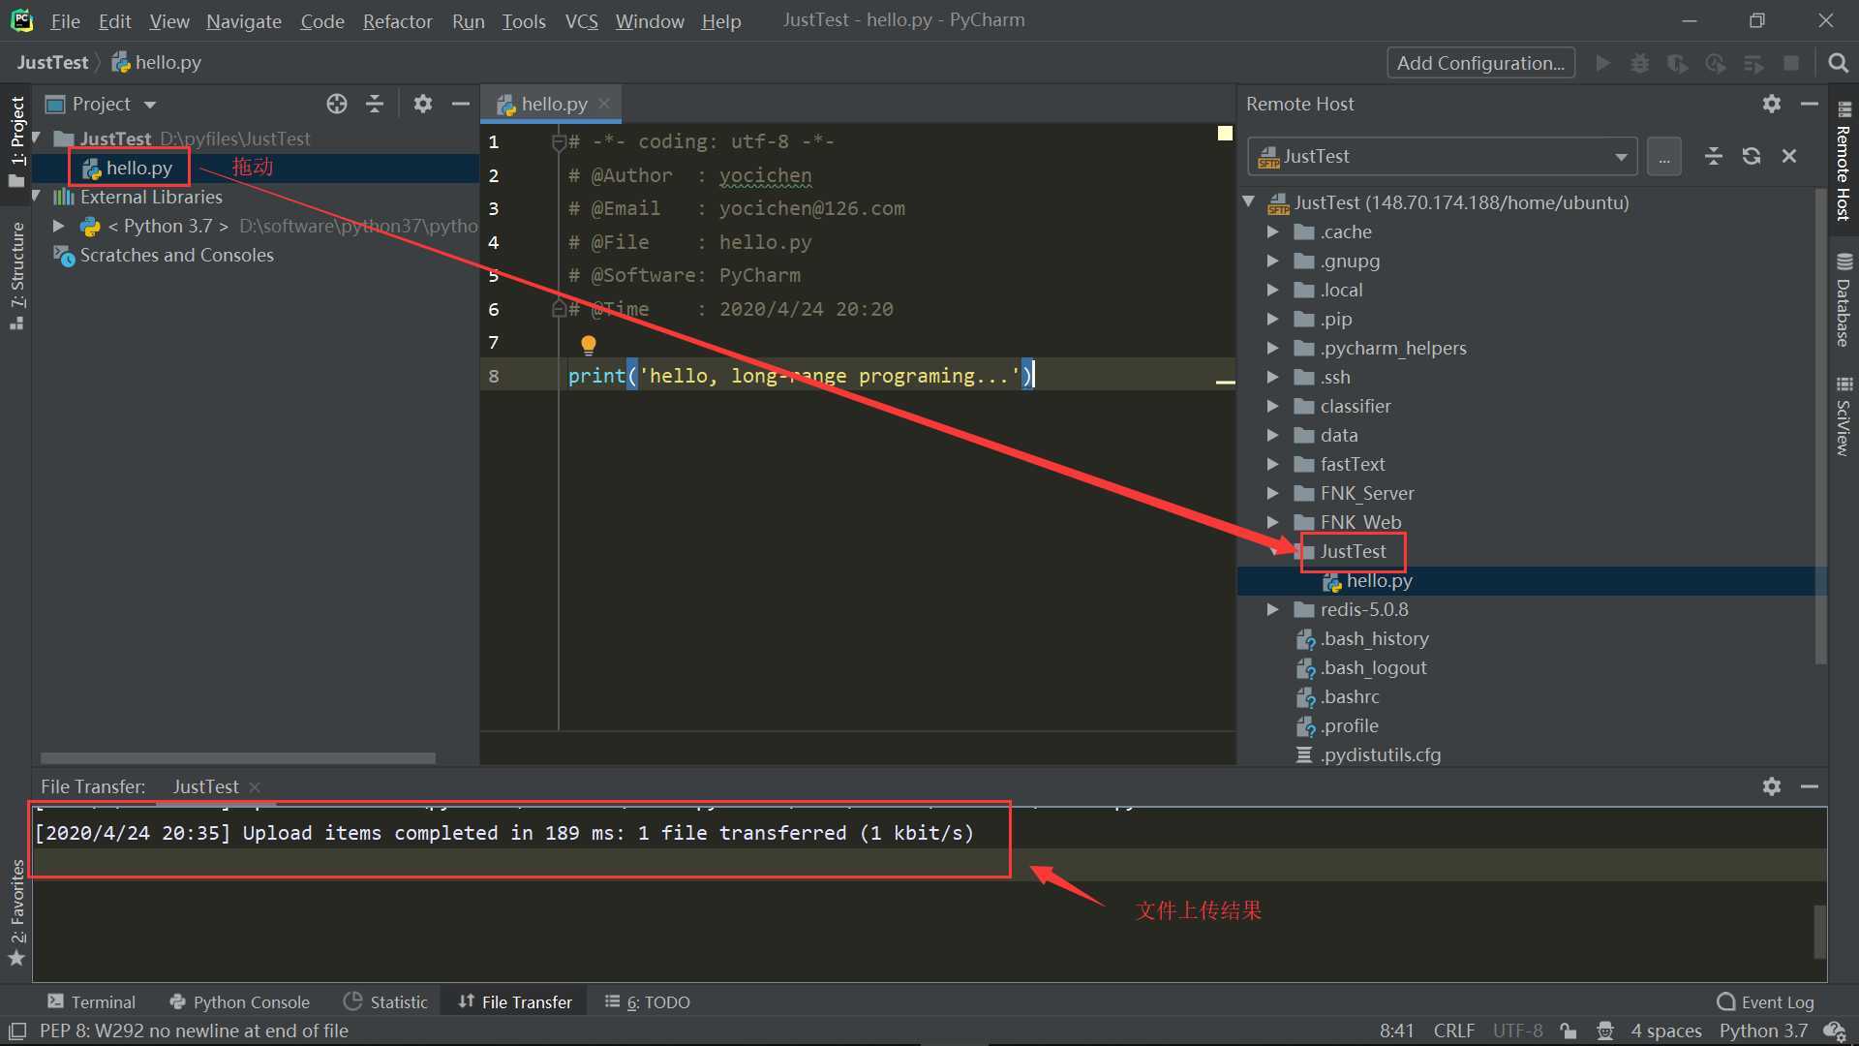This screenshot has height=1046, width=1859.
Task: Expand the .cache remote folder
Action: tap(1273, 231)
